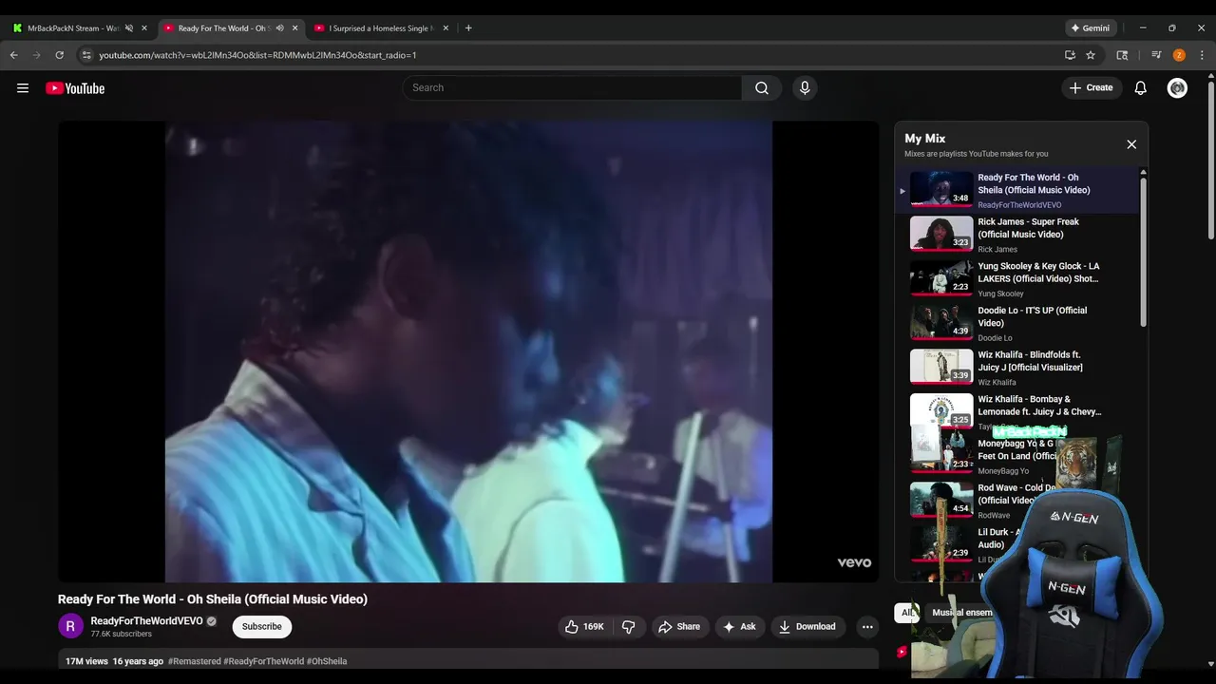Viewport: 1216px width, 684px height.
Task: Click the My Mix playlist scrollbar
Action: point(1143,252)
